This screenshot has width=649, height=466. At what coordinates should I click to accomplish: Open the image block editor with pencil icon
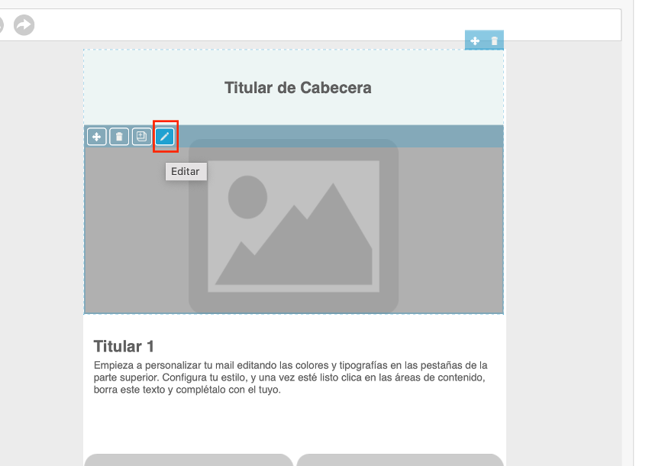tap(165, 137)
